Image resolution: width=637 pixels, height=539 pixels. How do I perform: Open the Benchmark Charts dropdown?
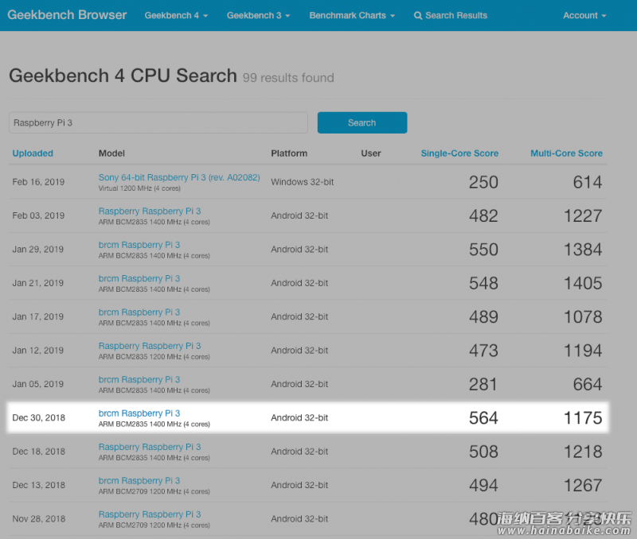pyautogui.click(x=352, y=15)
